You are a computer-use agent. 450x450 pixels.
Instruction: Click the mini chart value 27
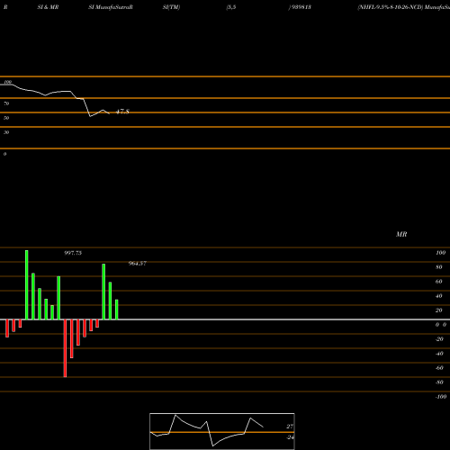290,427
